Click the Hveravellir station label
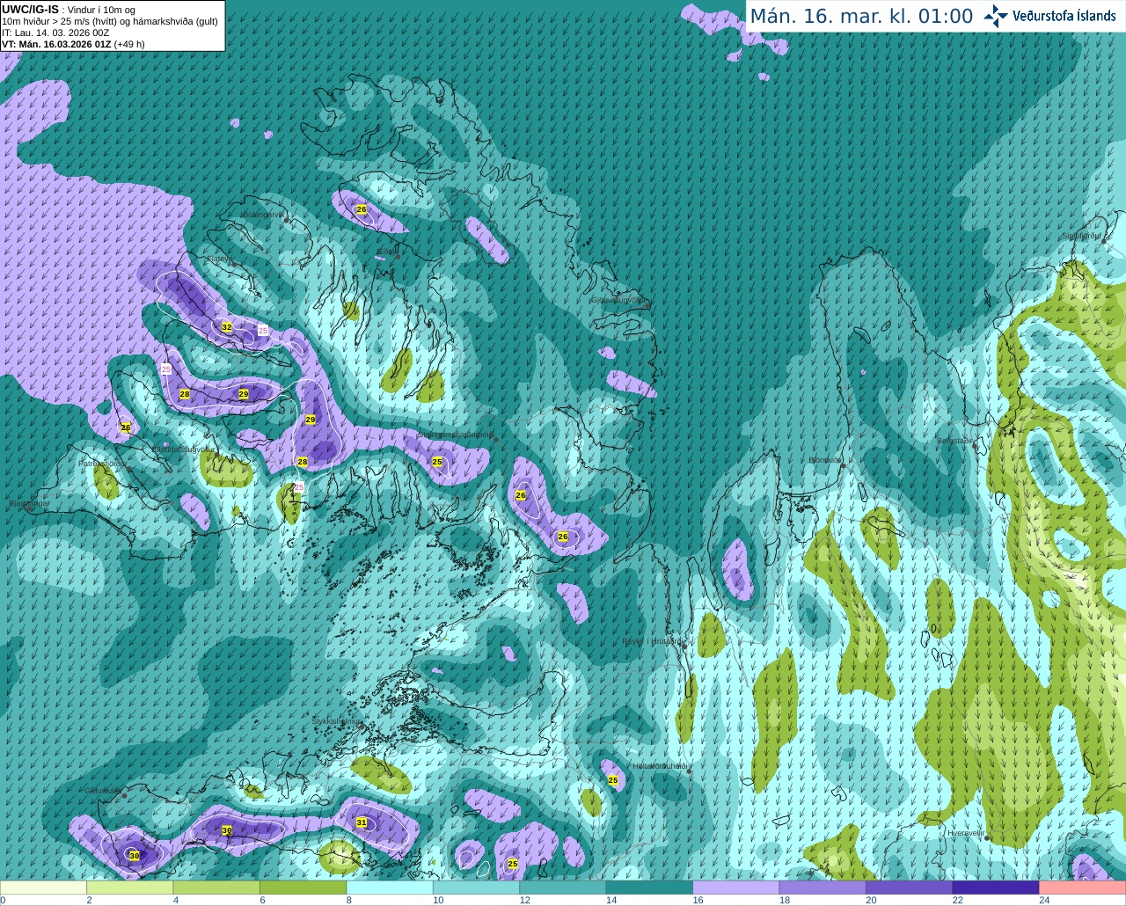The image size is (1126, 906). pyautogui.click(x=965, y=833)
